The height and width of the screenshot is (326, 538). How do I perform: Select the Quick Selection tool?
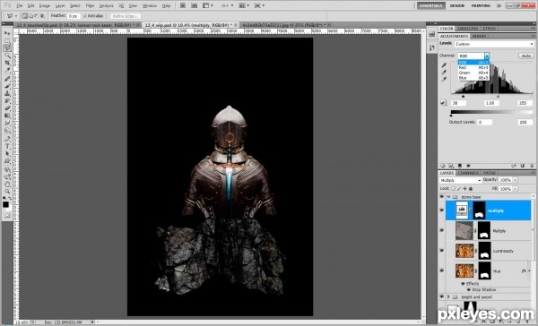(7, 56)
